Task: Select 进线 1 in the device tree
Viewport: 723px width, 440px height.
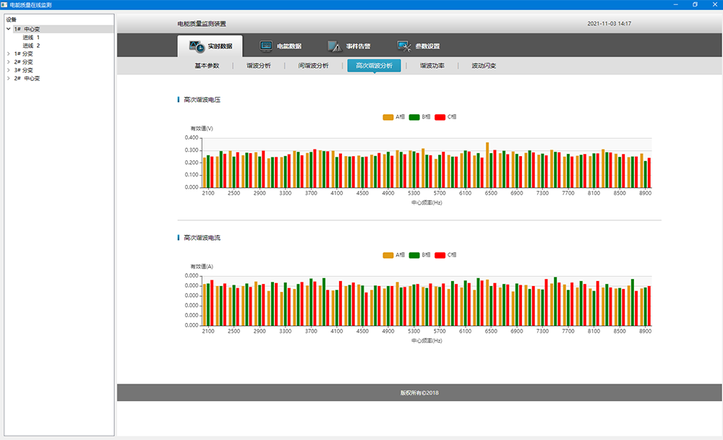Action: [31, 38]
